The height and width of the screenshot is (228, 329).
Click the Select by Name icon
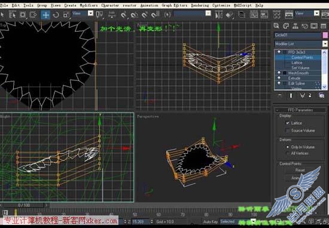pos(13,15)
